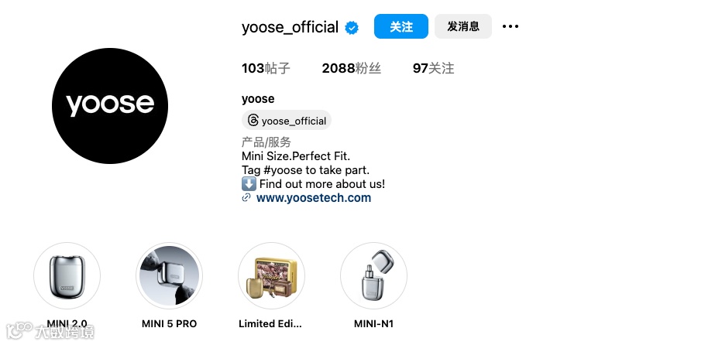Open the MINI 2.0 story highlight

[67, 275]
